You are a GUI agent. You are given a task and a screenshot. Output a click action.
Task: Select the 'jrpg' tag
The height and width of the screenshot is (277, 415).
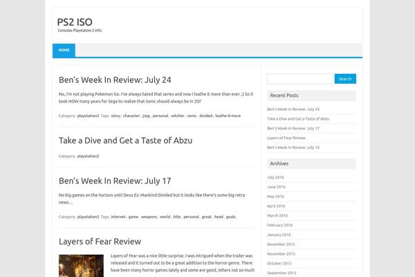coord(146,116)
